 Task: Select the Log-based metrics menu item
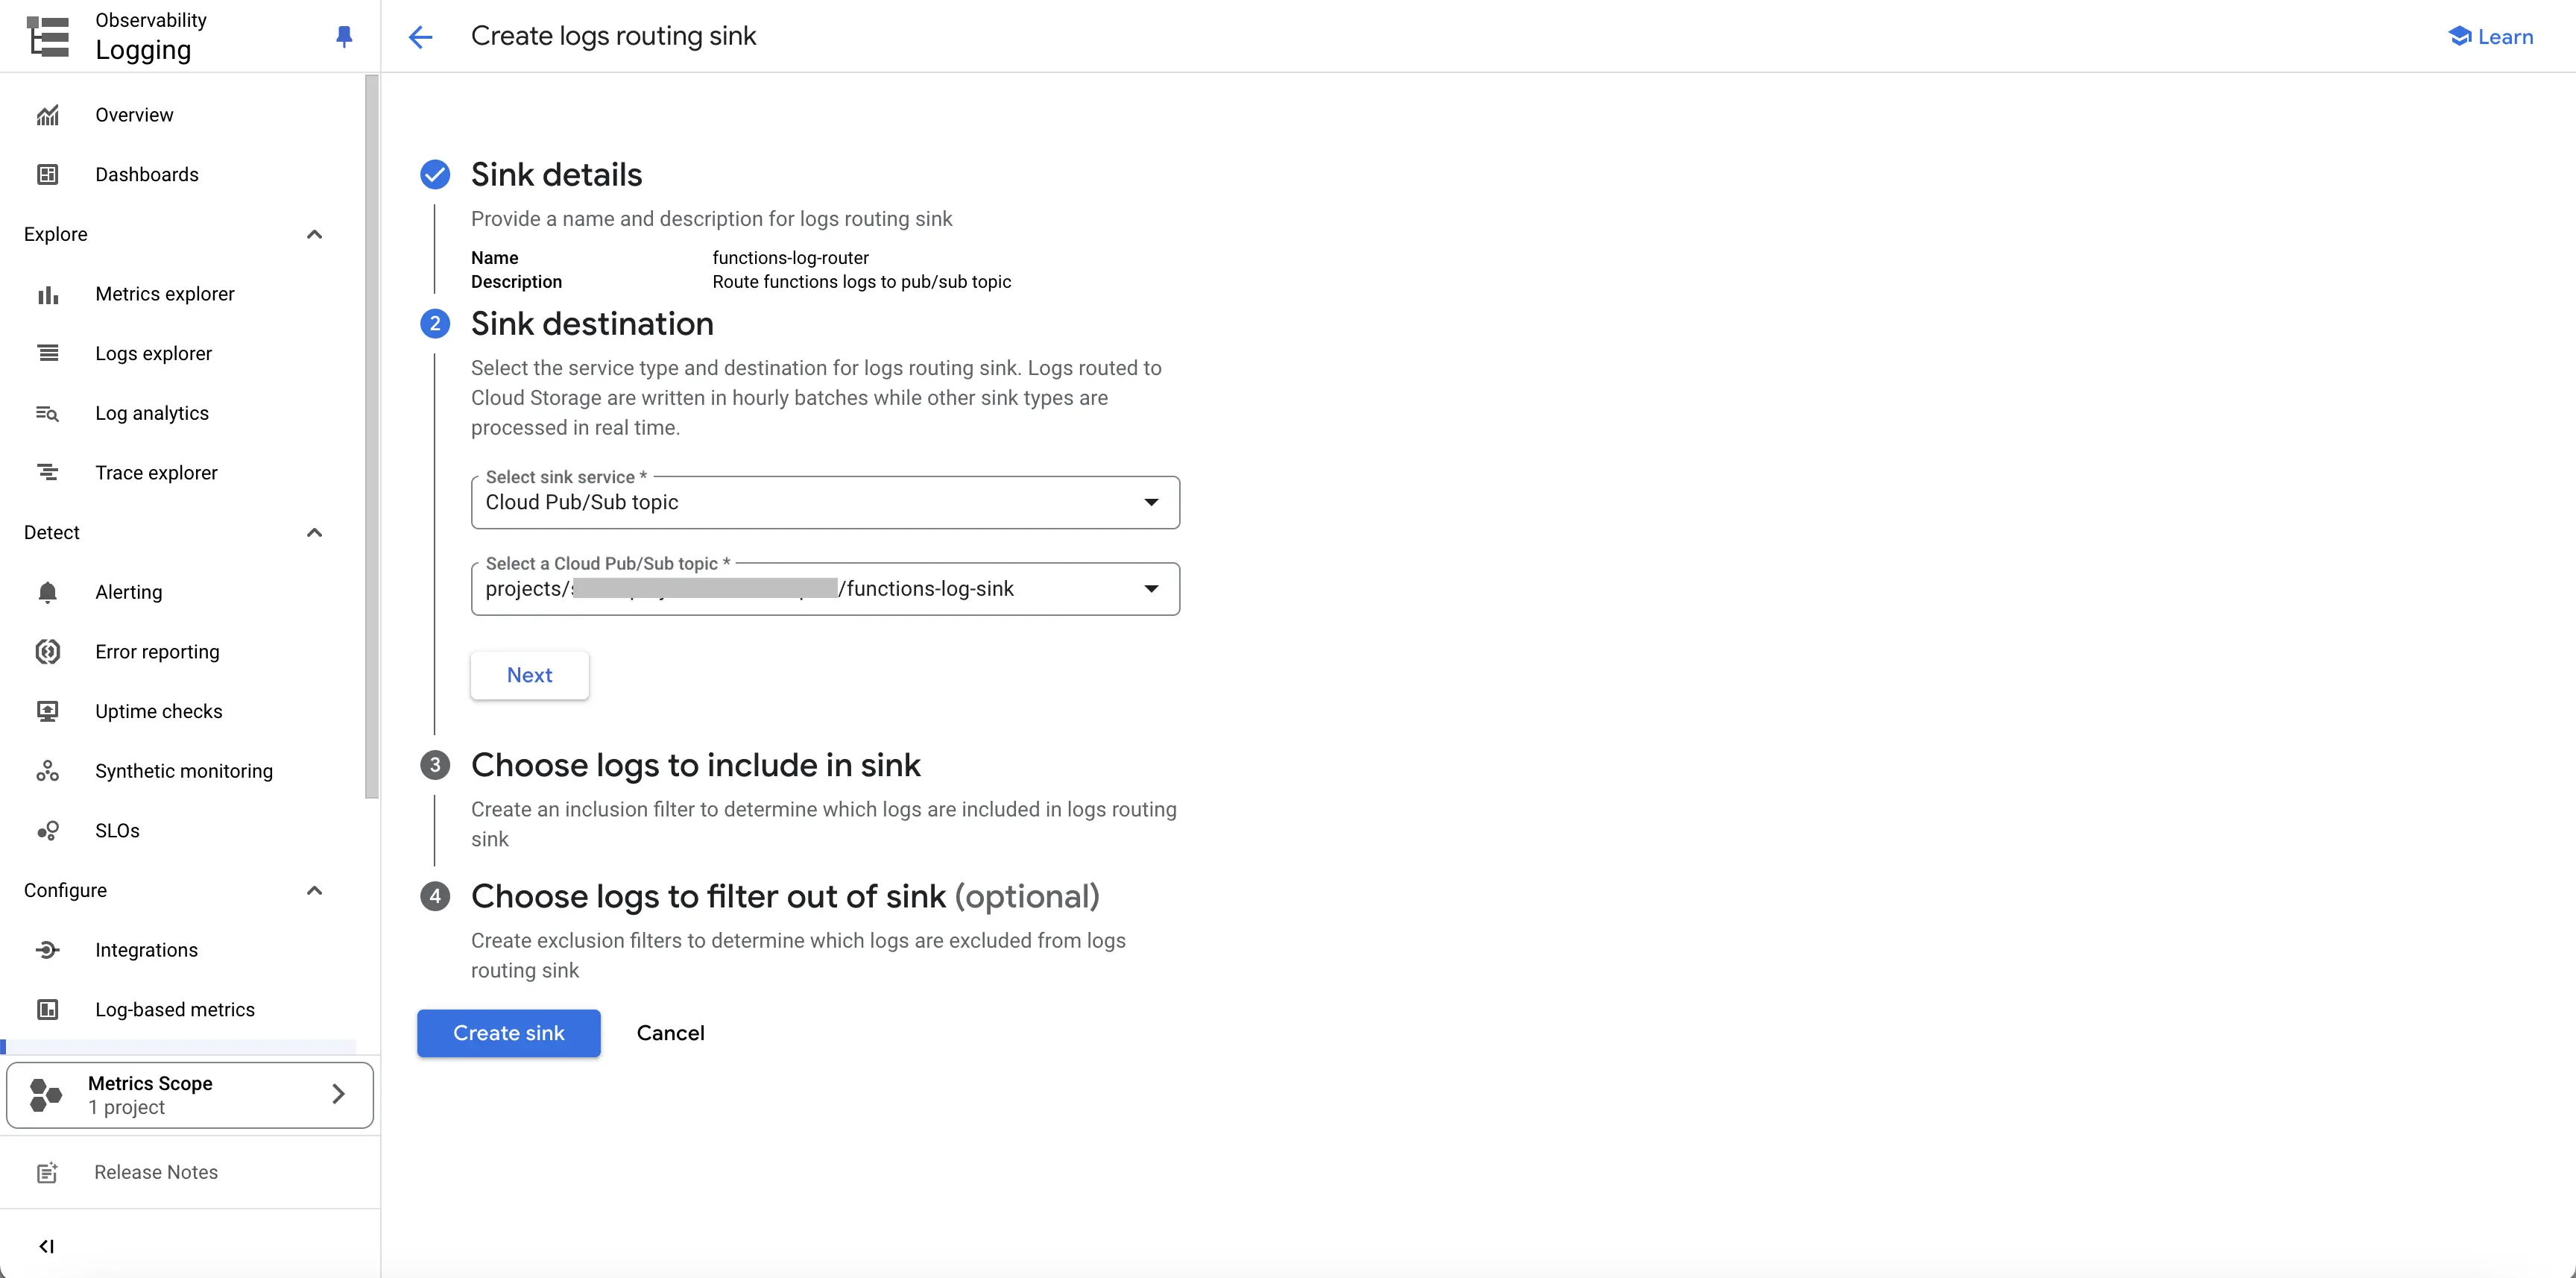[x=174, y=1009]
